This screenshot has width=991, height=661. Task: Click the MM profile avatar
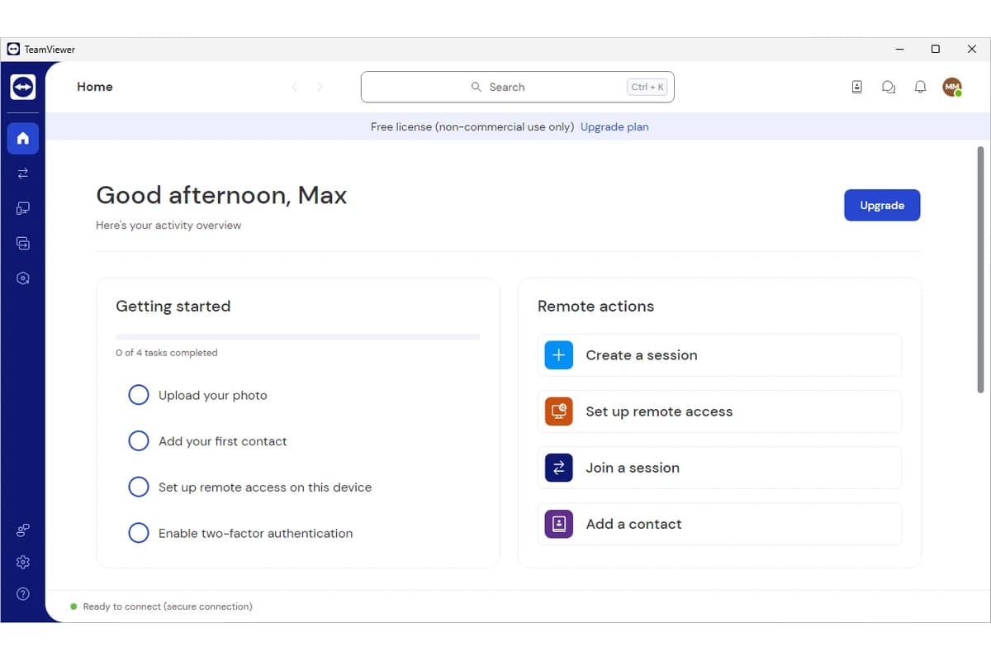tap(952, 87)
